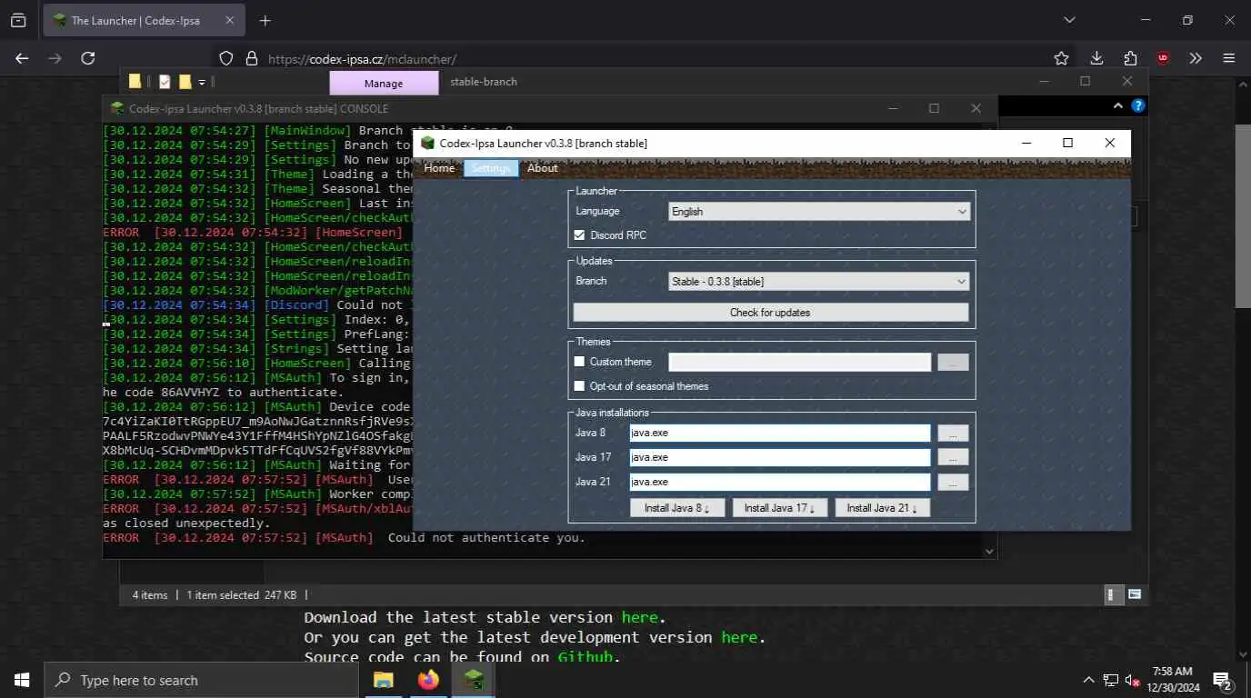
Task: Click Check for updates button
Action: [770, 313]
